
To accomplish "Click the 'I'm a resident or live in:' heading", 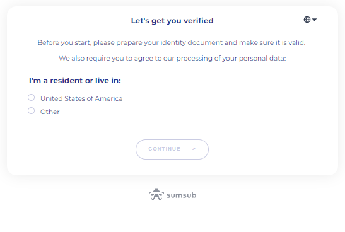I will (75, 81).
